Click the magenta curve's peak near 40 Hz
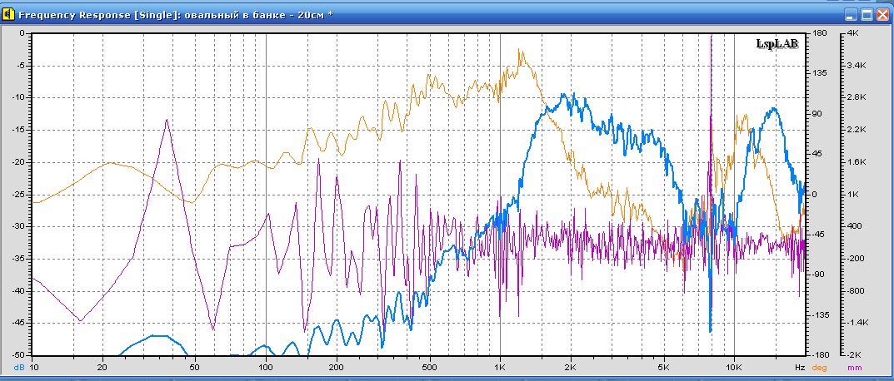Screen dimensions: 894x381 (167, 120)
